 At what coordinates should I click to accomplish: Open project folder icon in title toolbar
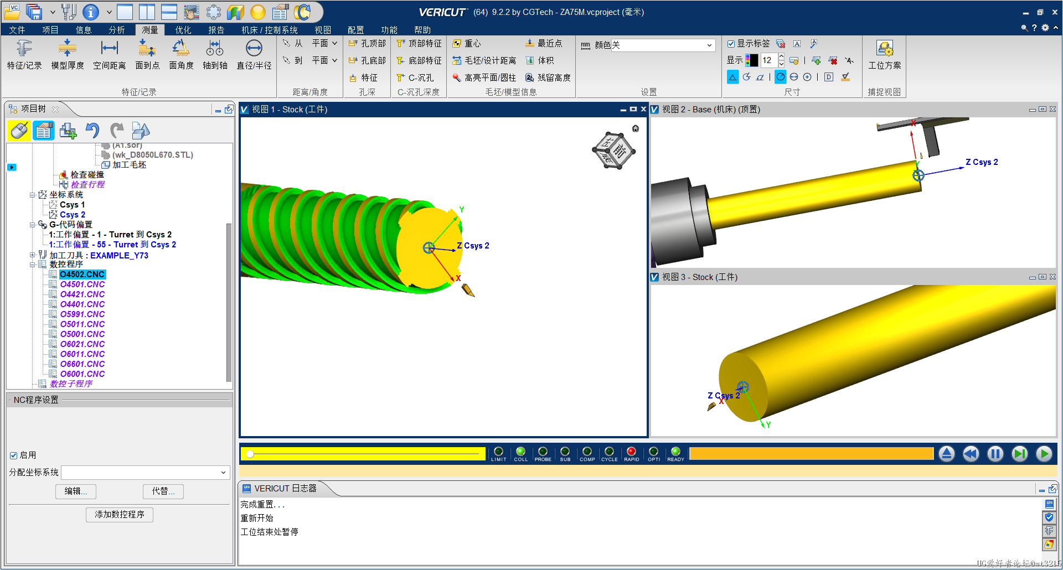(12, 11)
